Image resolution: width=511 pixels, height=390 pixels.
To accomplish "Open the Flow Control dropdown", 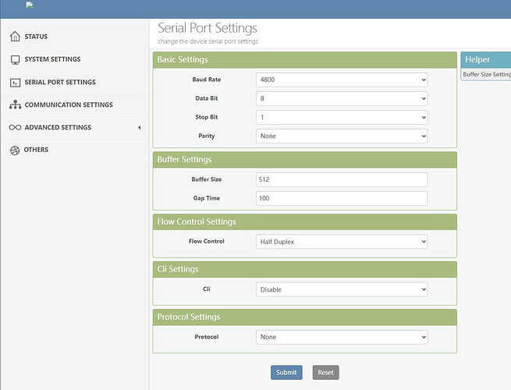I will click(341, 242).
